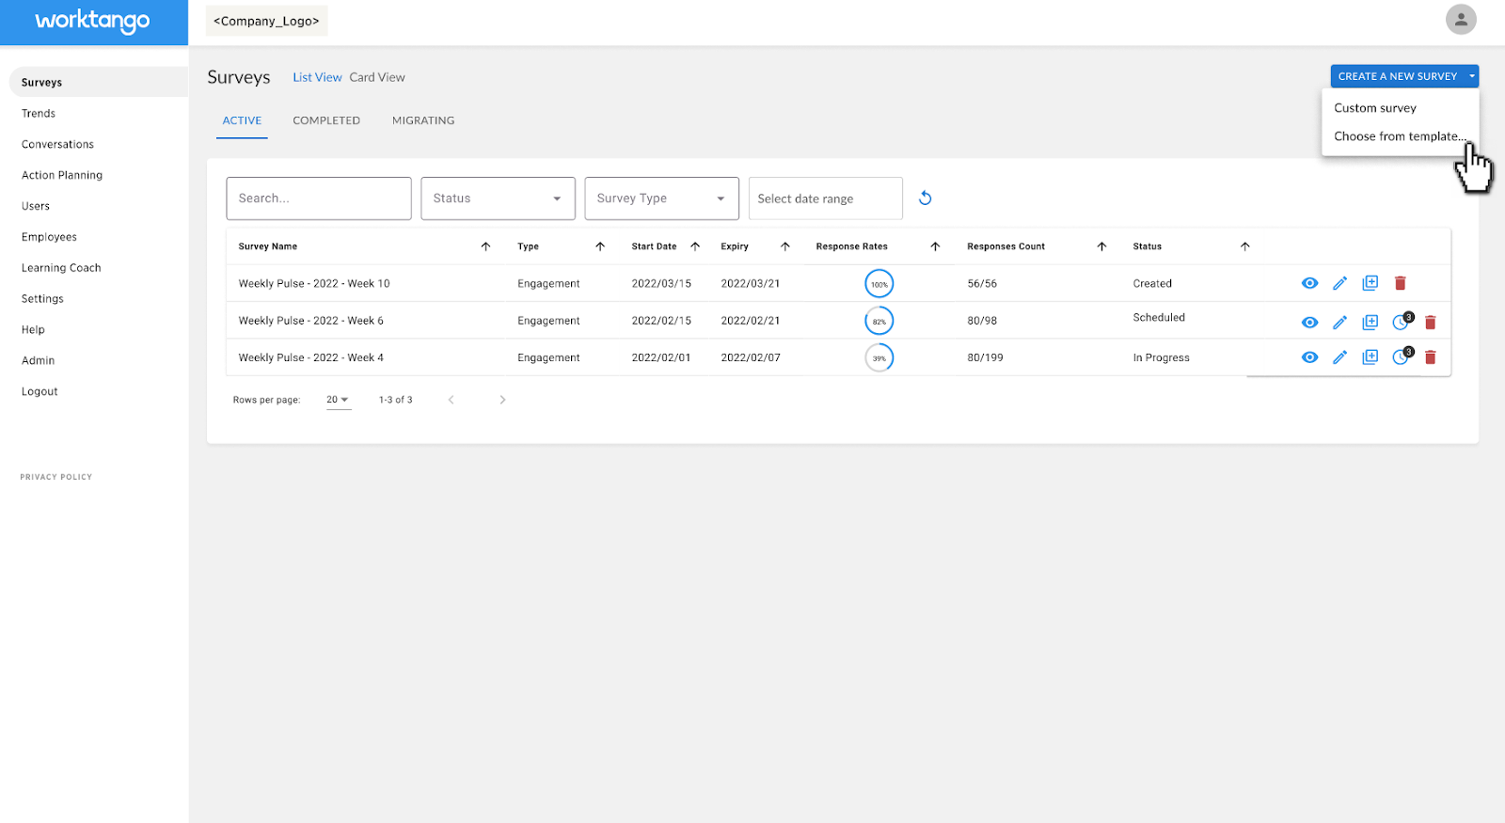Screen dimensions: 1505x823
Task: Open the Privacy Policy link
Action: tap(56, 477)
